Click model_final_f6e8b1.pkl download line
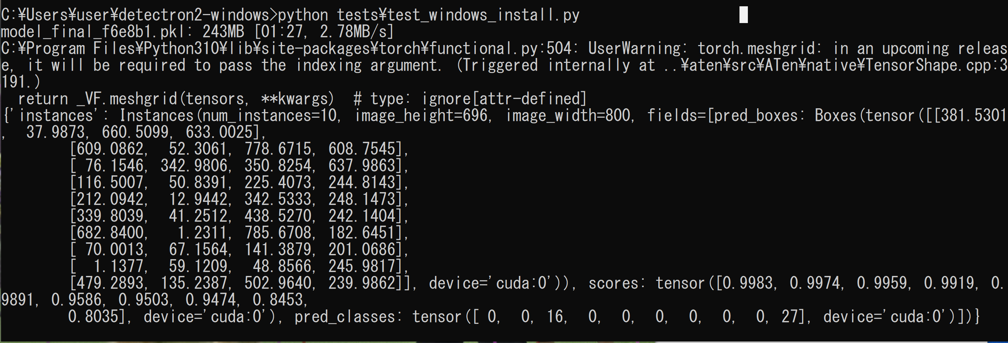The height and width of the screenshot is (343, 1008). click(x=197, y=32)
